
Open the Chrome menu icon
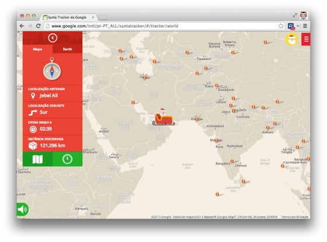pyautogui.click(x=305, y=26)
